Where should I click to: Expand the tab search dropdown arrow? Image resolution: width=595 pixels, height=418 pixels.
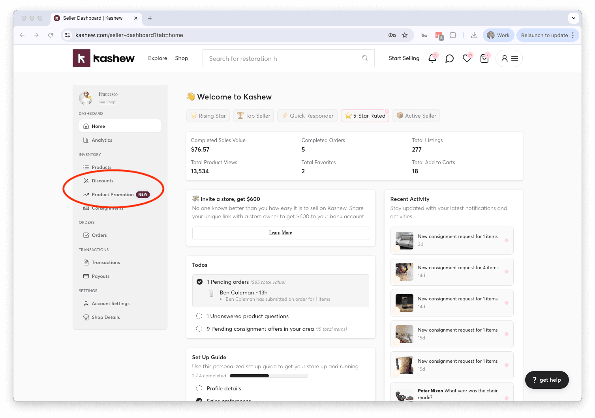574,18
